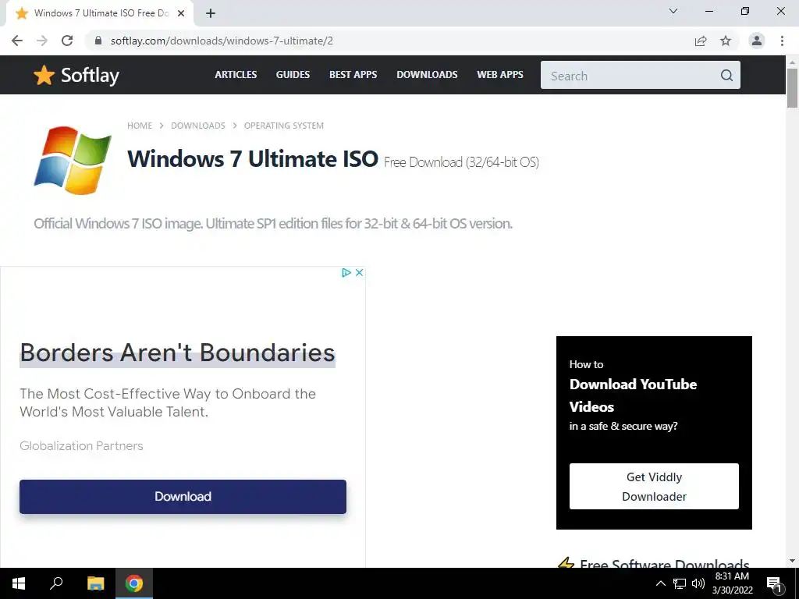This screenshot has width=799, height=599.
Task: Click DOWNLOADS breadcrumb link
Action: (x=197, y=126)
